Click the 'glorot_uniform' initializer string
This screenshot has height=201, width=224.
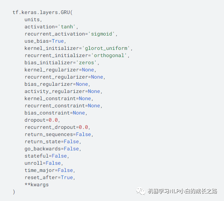(107, 48)
